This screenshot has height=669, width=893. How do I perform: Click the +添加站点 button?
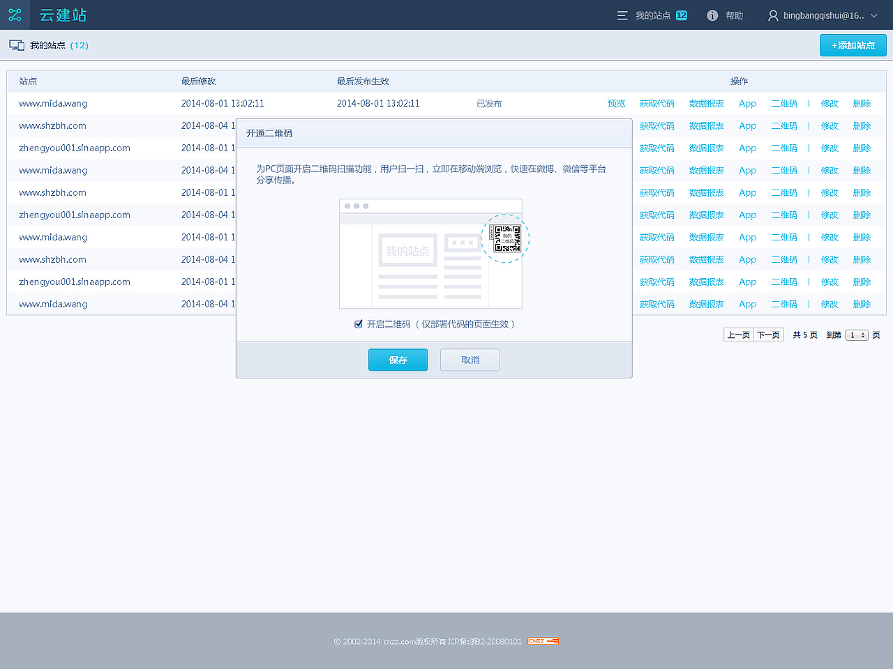(x=853, y=45)
